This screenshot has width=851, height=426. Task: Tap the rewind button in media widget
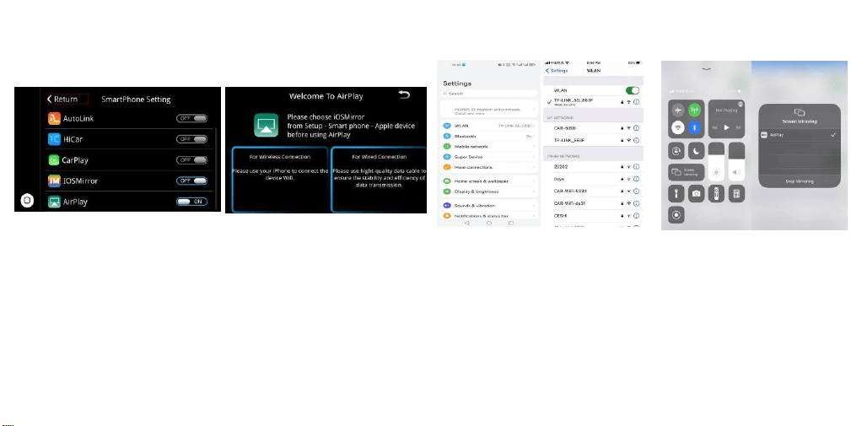(715, 127)
